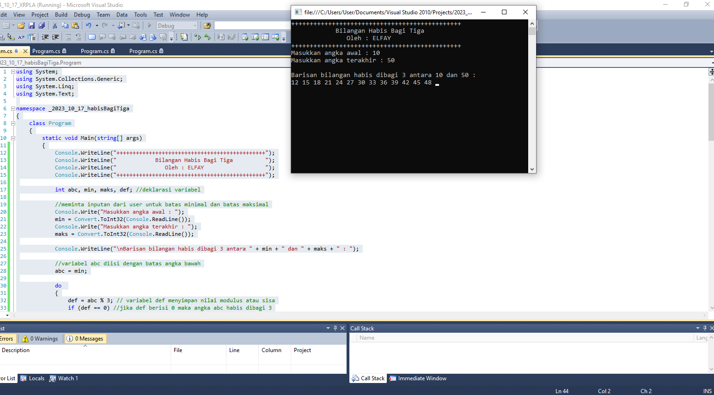
Task: Click the toolbar search input box
Action: 252,26
